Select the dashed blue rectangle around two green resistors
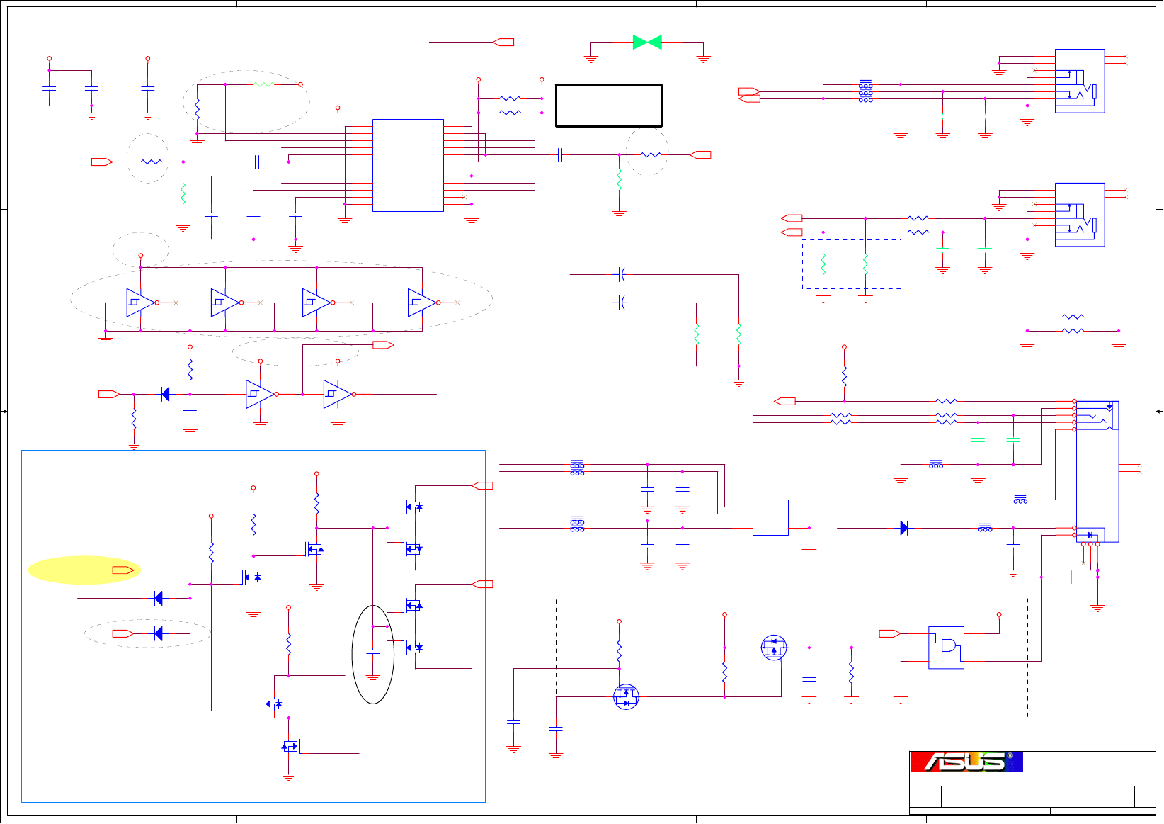The height and width of the screenshot is (824, 1164). click(852, 264)
